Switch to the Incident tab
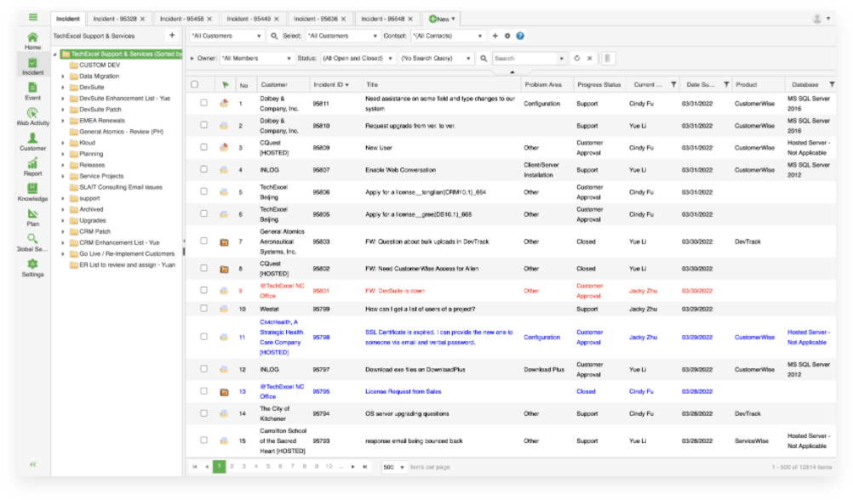The image size is (853, 500). (68, 19)
